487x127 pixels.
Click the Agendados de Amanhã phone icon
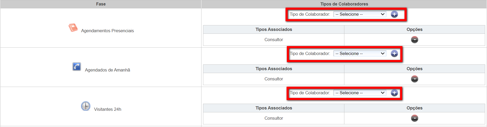77,67
